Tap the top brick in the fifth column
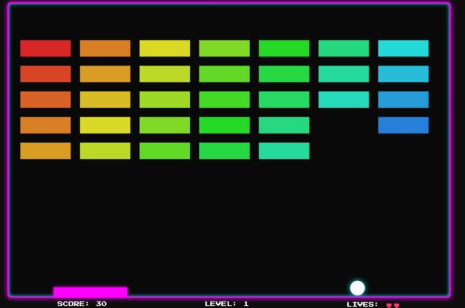The height and width of the screenshot is (308, 465). tap(284, 48)
